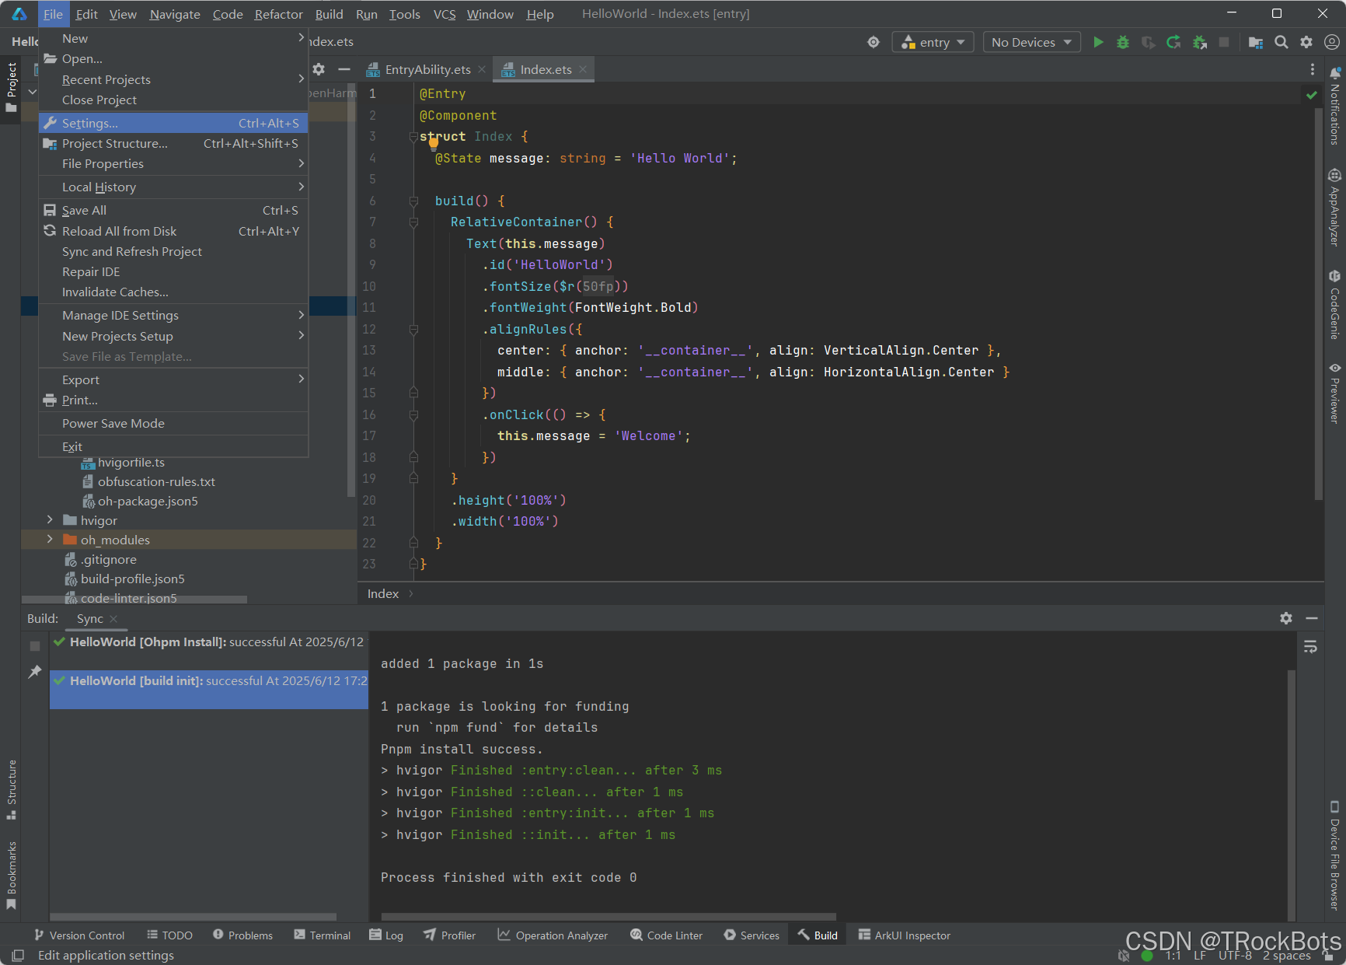1346x965 pixels.
Task: Open Project Structure folder icon in toolbar
Action: click(1256, 42)
